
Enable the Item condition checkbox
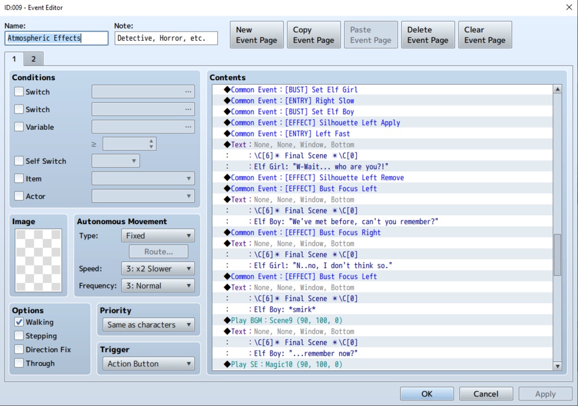coord(19,178)
